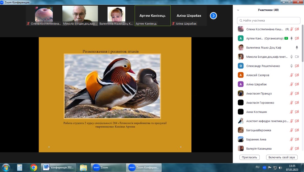The width and height of the screenshot is (304, 172).
Task: Open Word document конференція in taskbar
Action: pos(58,167)
